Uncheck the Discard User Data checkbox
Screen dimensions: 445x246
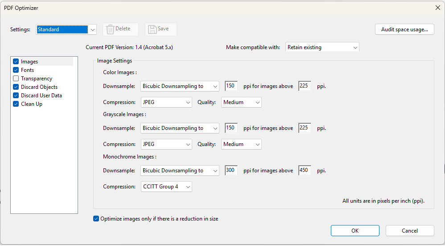coord(16,96)
